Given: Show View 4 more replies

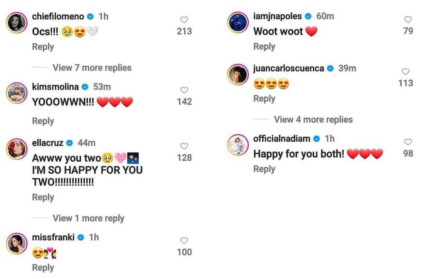Looking at the screenshot, I should 313,120.
